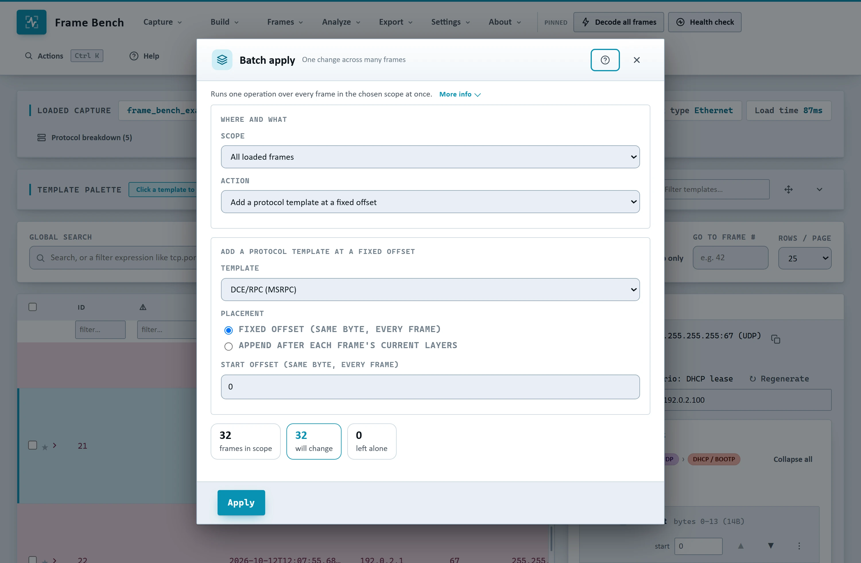Open the Scope dropdown All loaded frames
Viewport: 861px width, 563px height.
[430, 157]
